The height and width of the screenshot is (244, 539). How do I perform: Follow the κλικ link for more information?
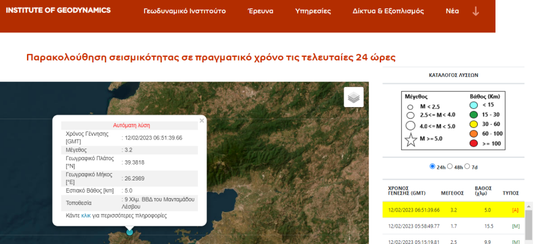[x=86, y=216]
